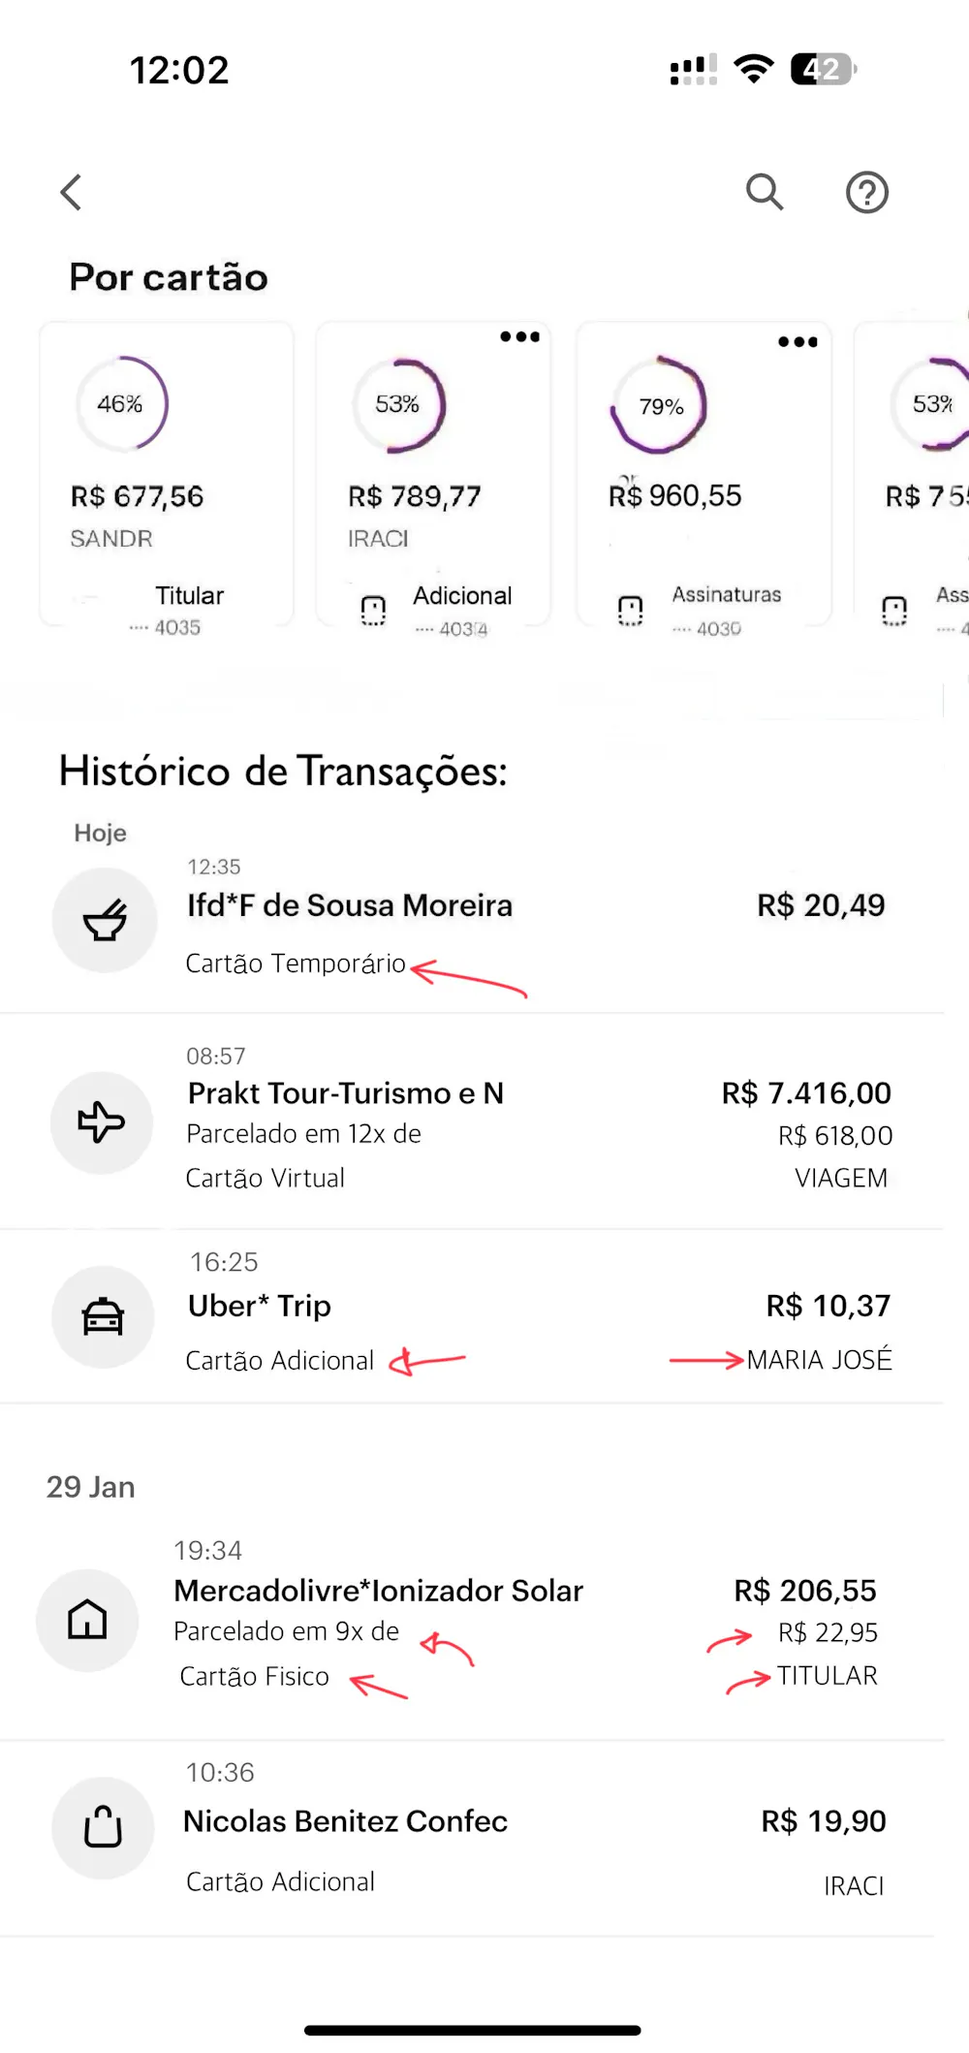Tap the house icon for Mercadolivre purchase

[87, 1620]
